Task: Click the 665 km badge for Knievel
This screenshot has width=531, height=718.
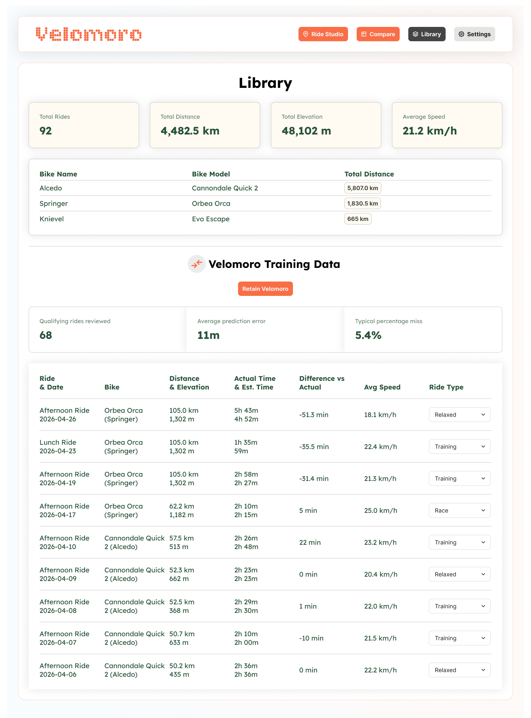Action: (358, 219)
